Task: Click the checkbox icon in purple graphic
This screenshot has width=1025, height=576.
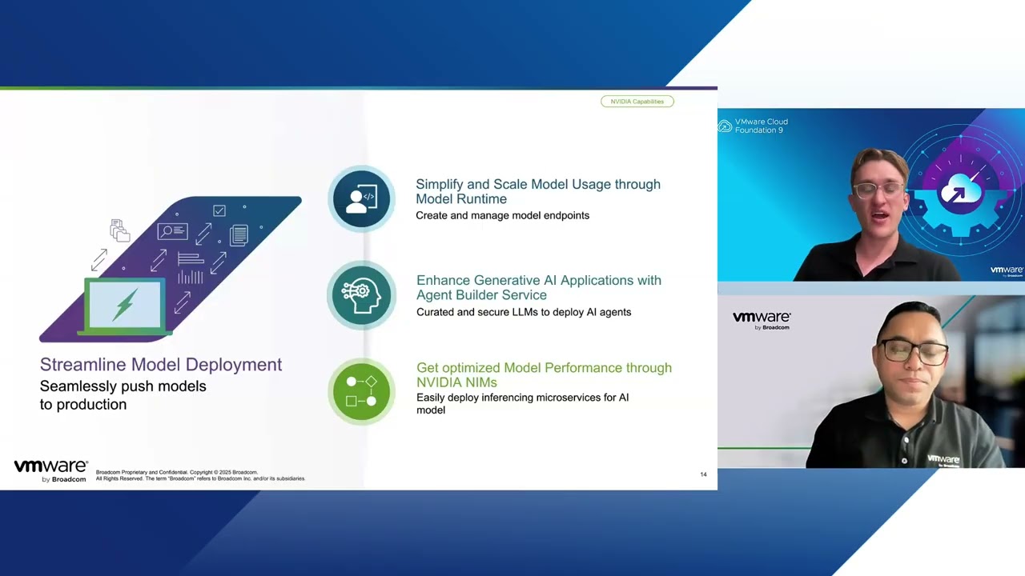Action: coord(219,210)
